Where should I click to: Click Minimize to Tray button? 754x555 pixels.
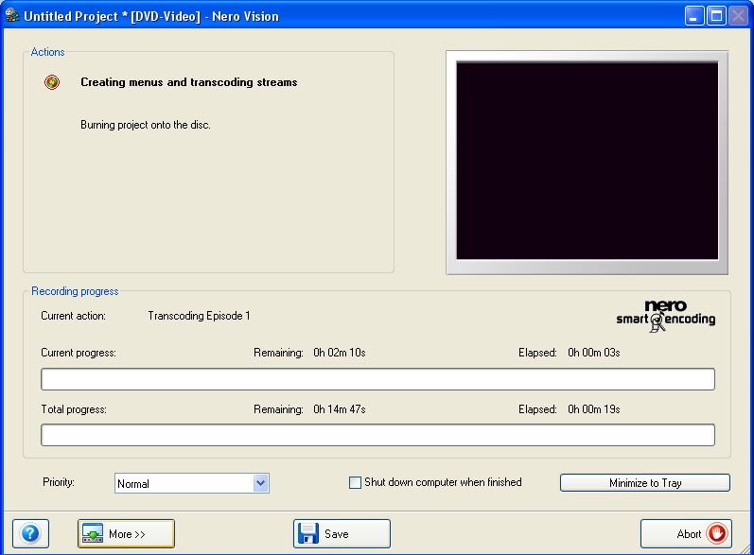[x=645, y=483]
